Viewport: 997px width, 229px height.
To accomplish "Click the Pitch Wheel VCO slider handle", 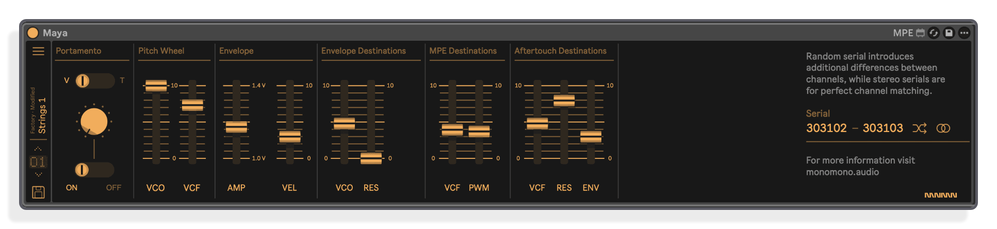I will 156,86.
